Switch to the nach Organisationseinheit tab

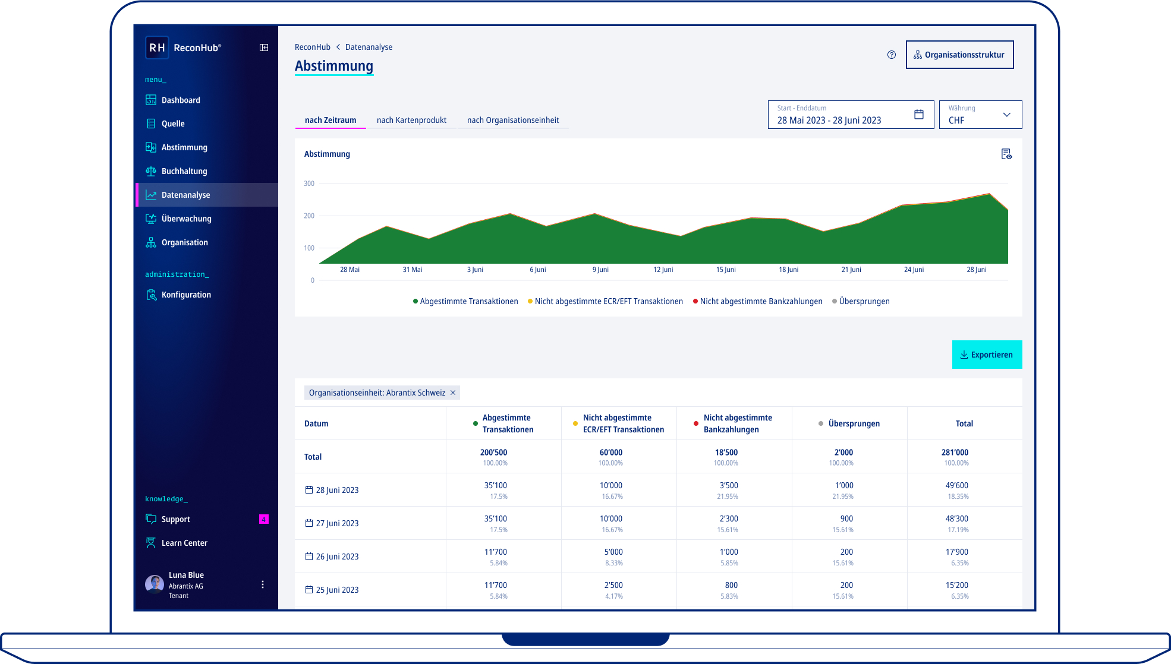(x=513, y=120)
